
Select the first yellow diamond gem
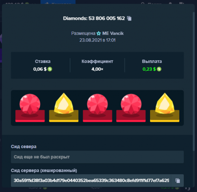[64, 107]
